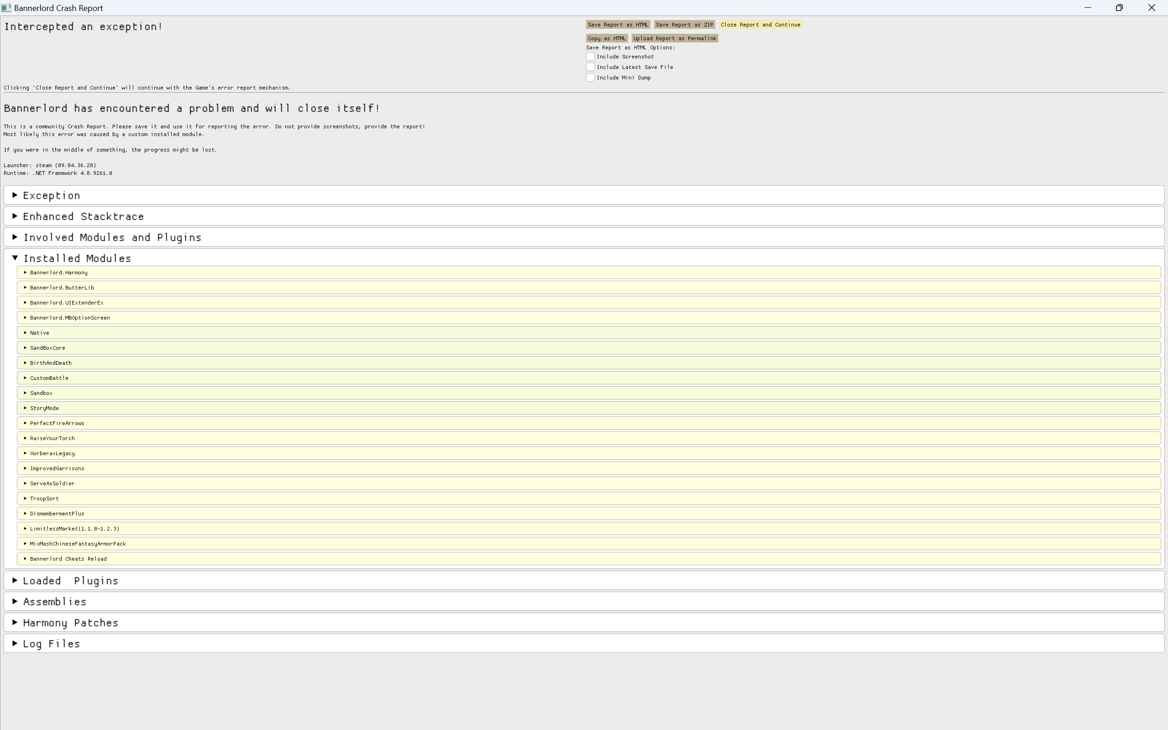
Task: Click Save Report as HTML button
Action: (617, 25)
